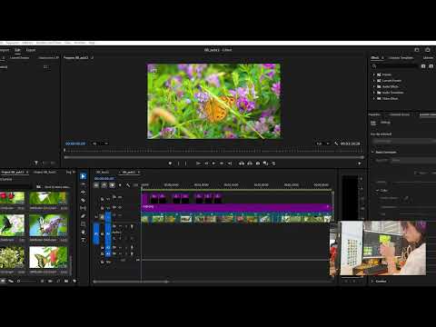This screenshot has width=436, height=327.
Task: Toggle A1 source patching indicator
Action: [96, 233]
